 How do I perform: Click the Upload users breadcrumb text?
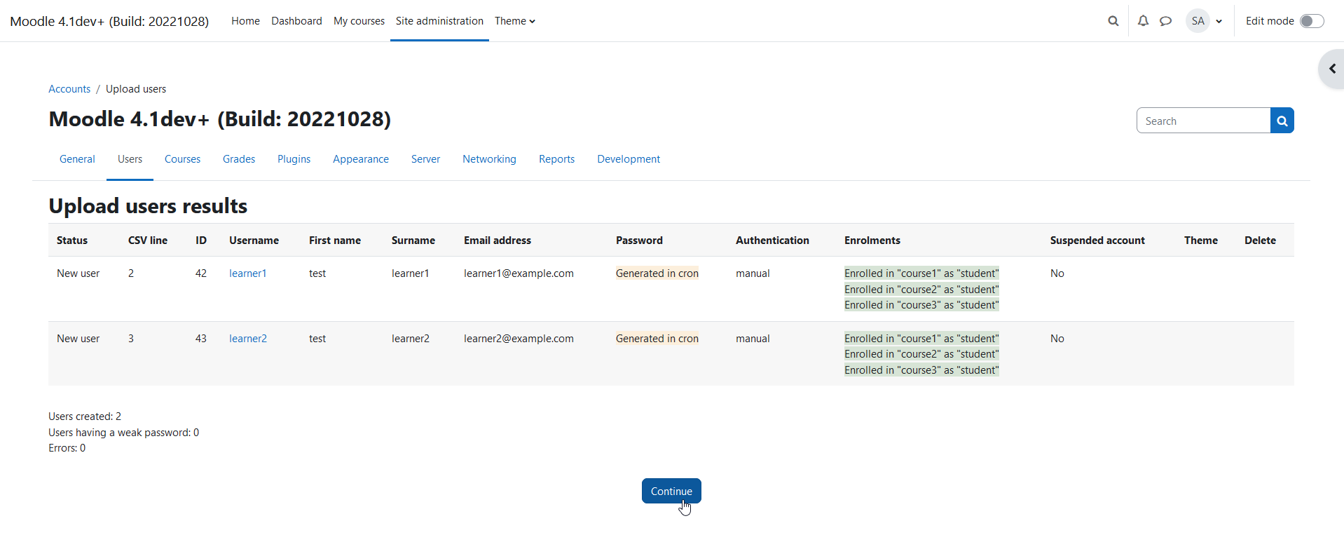click(136, 89)
